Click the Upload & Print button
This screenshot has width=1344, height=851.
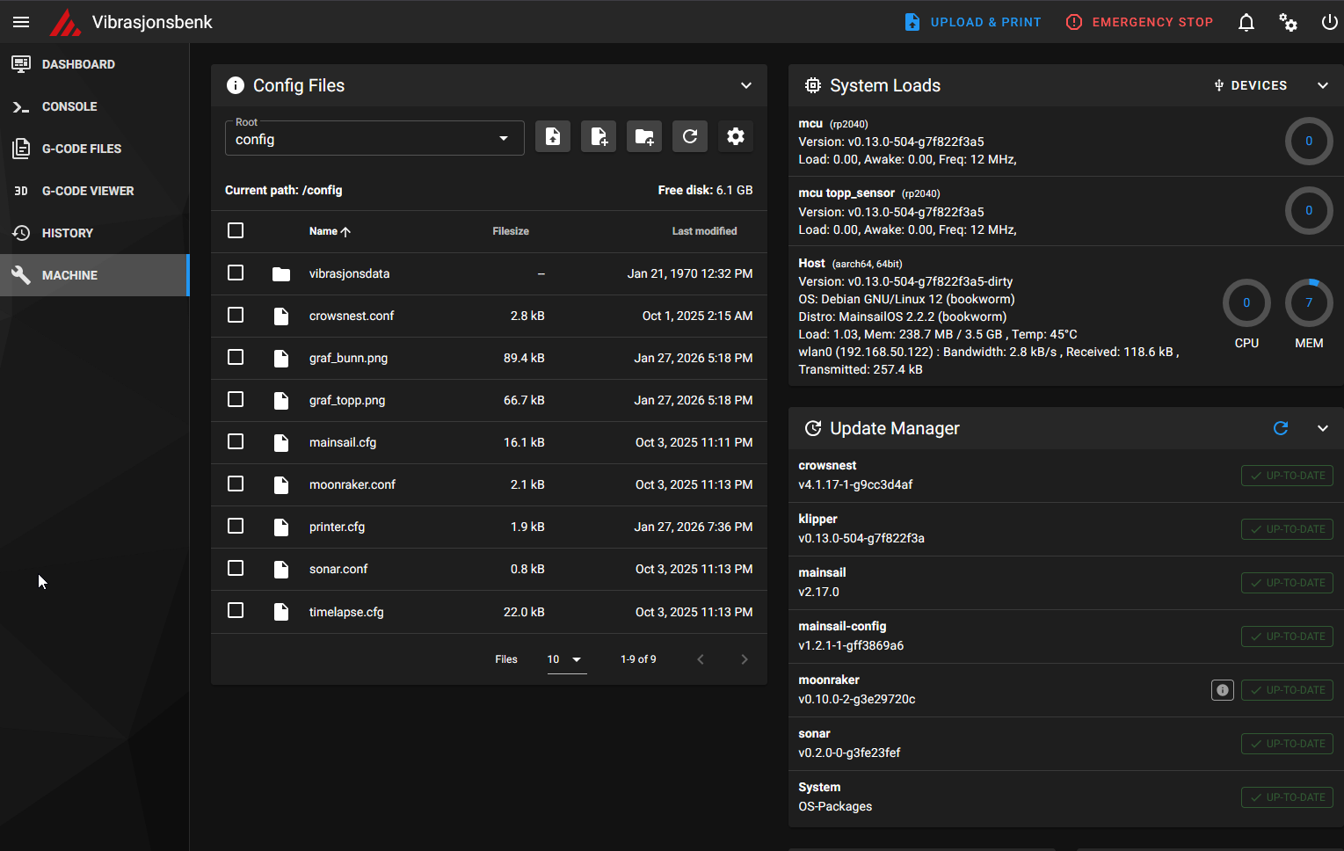tap(973, 22)
